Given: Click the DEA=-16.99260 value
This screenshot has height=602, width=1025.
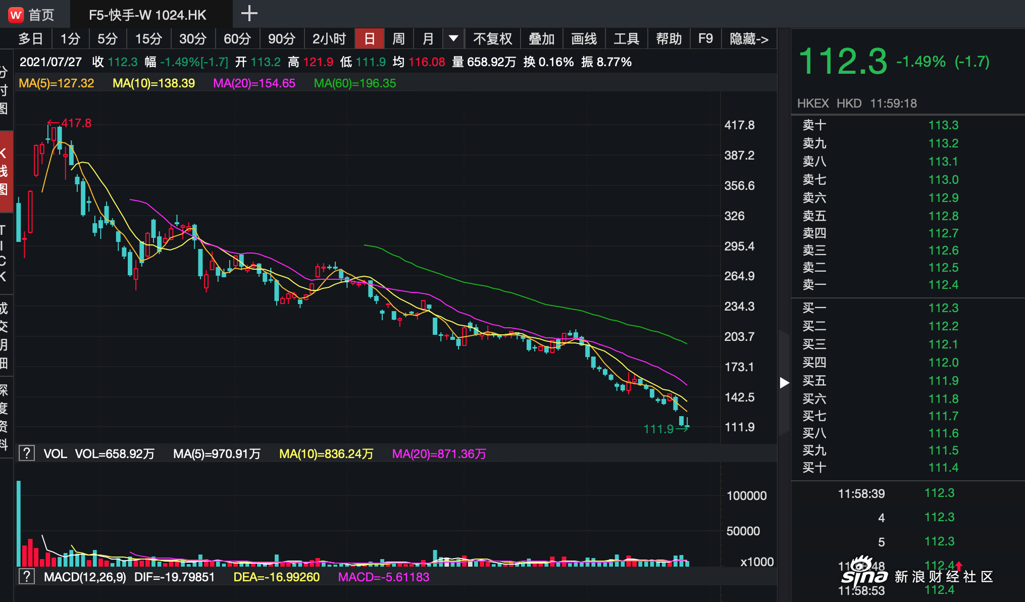Looking at the screenshot, I should tap(277, 577).
